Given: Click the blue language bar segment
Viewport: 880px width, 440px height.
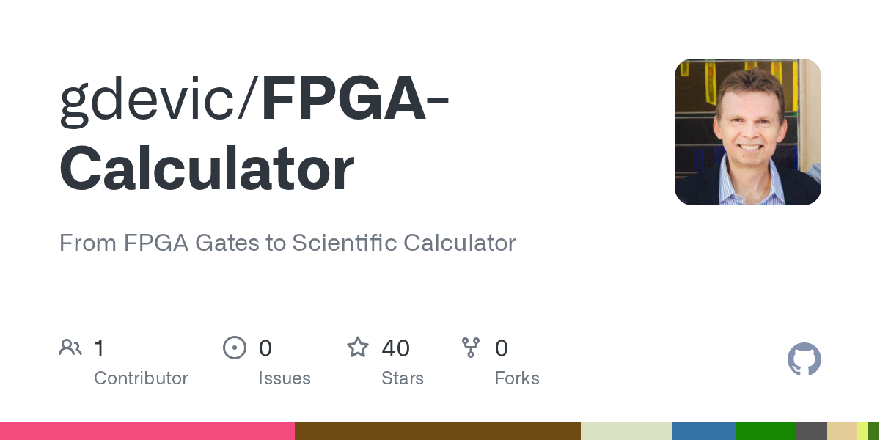Looking at the screenshot, I should [704, 431].
